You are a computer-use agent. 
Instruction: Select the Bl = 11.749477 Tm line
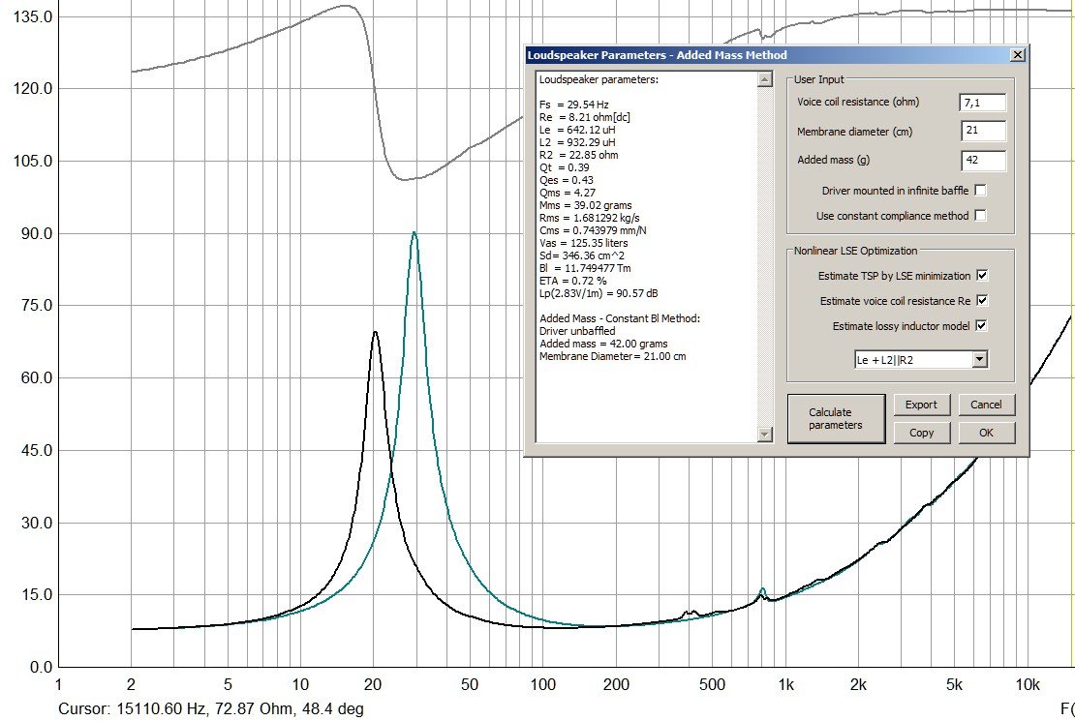(x=585, y=268)
